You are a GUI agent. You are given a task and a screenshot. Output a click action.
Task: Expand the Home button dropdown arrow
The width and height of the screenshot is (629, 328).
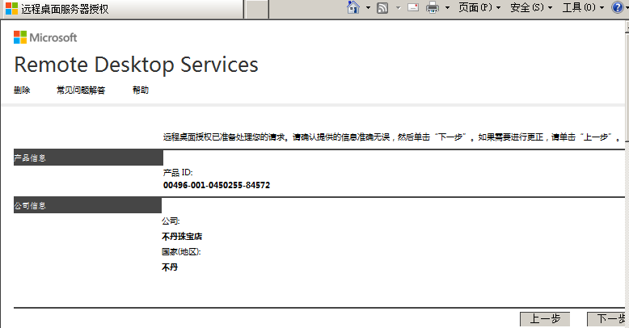click(x=368, y=8)
